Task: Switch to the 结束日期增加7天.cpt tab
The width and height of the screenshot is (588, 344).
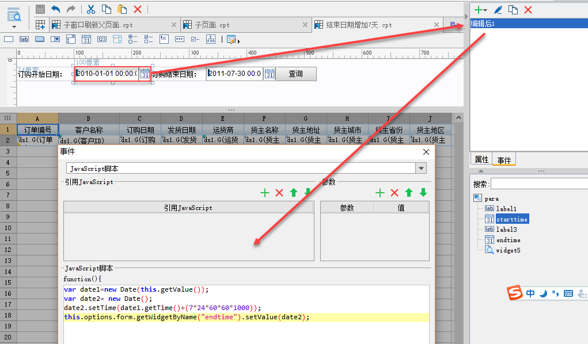Action: (358, 25)
